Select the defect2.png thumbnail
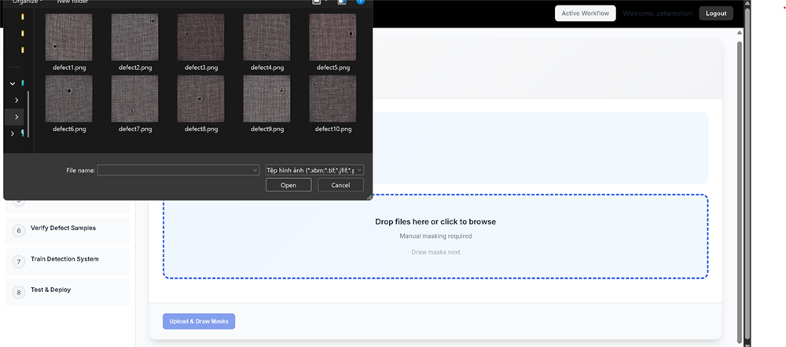786x347 pixels. click(x=135, y=38)
